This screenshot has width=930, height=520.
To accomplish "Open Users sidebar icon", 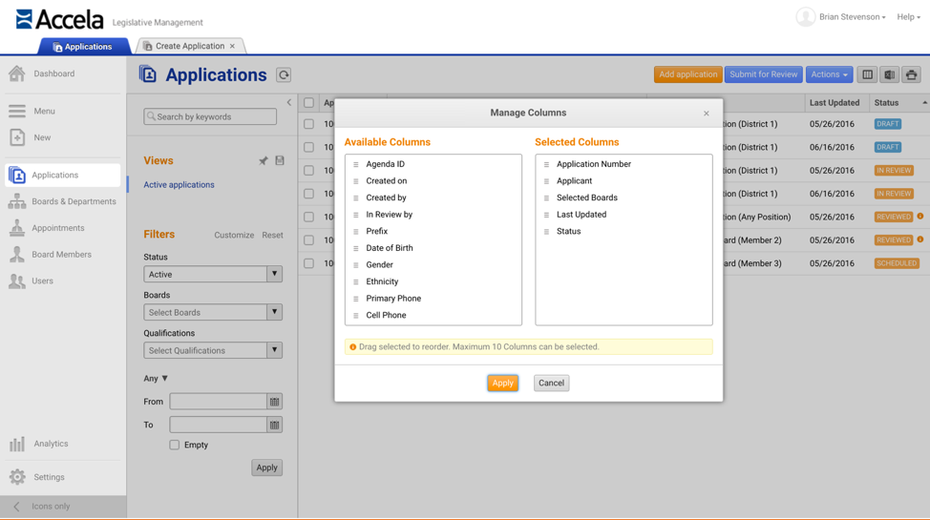I will 17,281.
